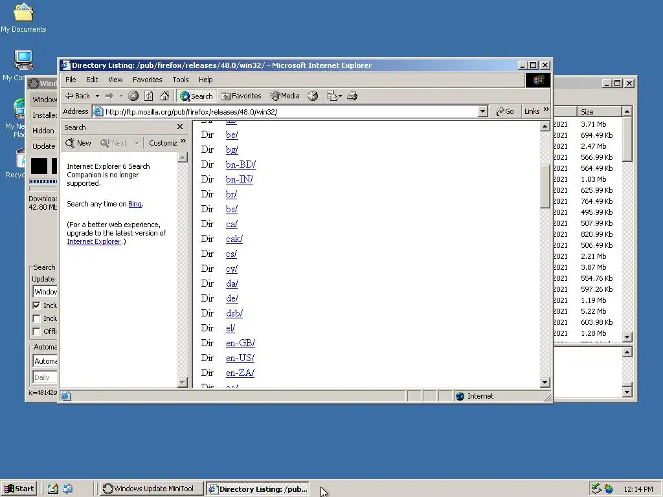Select the Hidden tab in MiniTool window

tap(43, 131)
